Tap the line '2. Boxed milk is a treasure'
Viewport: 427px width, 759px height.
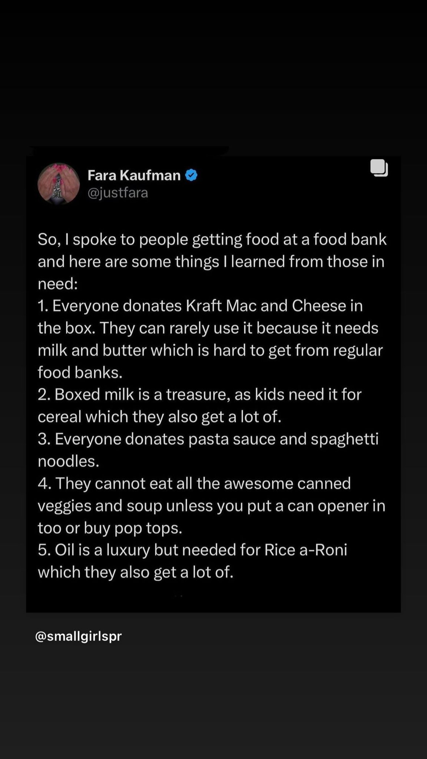199,394
